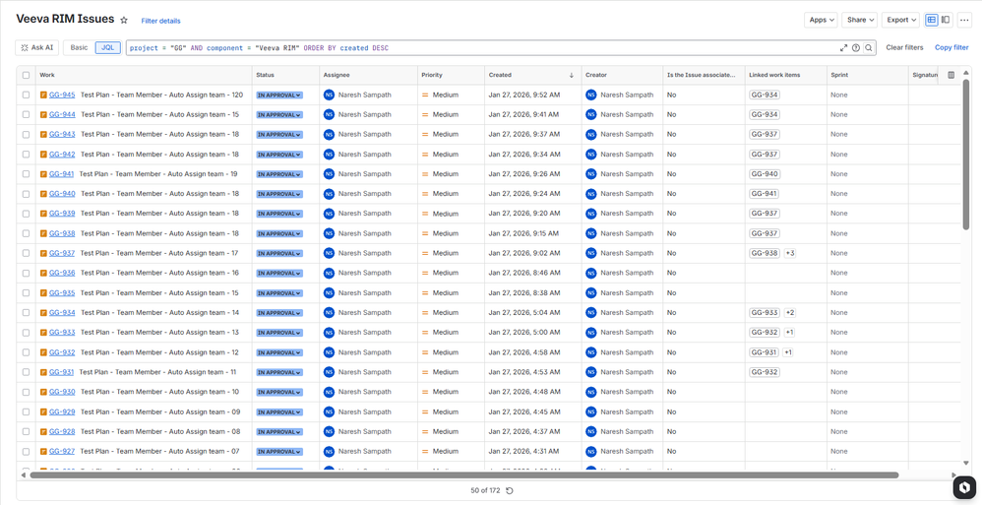Click summary text of GG-933 row

tap(159, 333)
